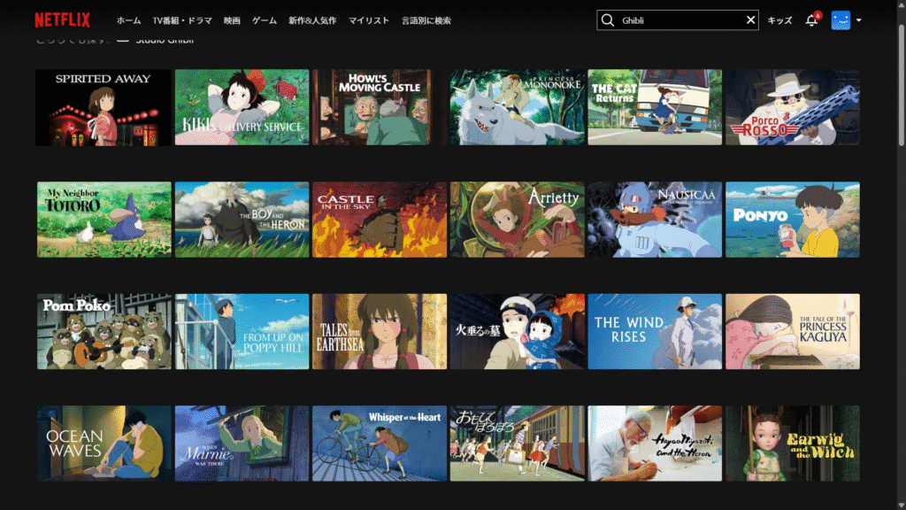Open The Wind Rises thumbnail

pos(655,331)
